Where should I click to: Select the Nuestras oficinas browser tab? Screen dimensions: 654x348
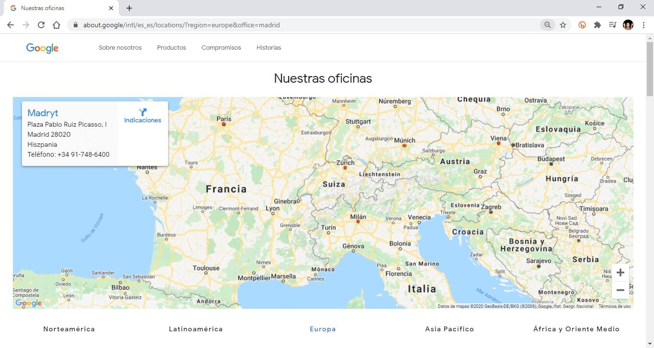point(61,8)
